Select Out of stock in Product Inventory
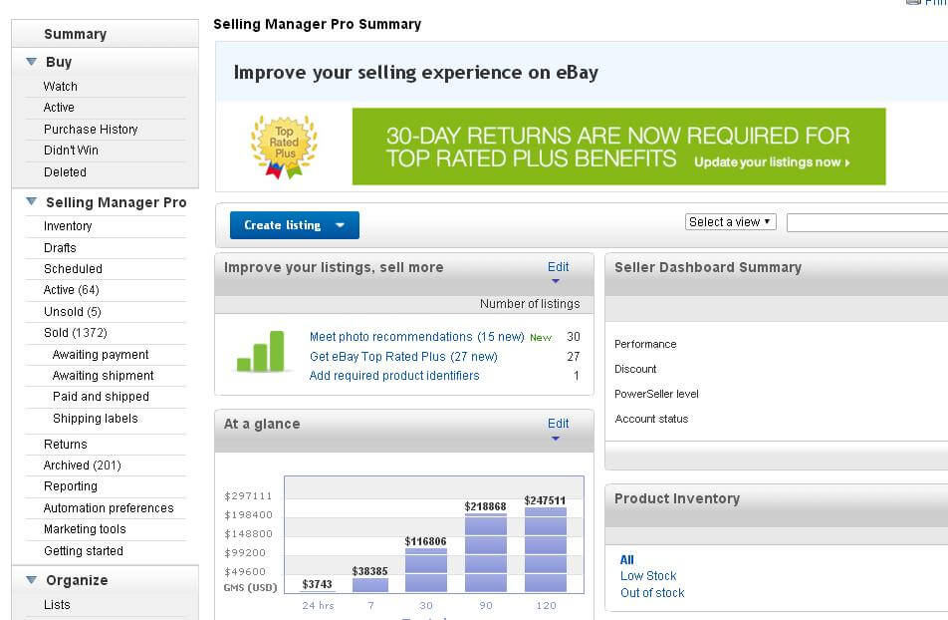 (x=652, y=593)
